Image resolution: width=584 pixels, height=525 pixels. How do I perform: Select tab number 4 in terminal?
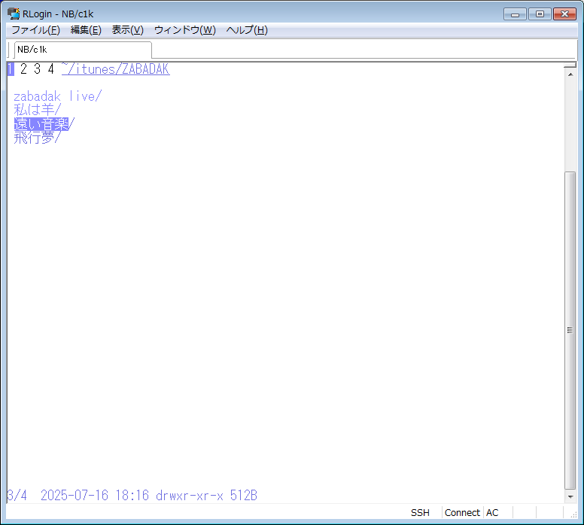51,69
